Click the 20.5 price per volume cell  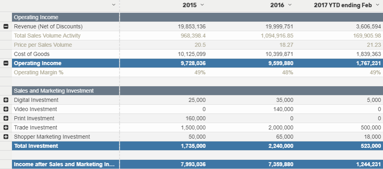tap(201, 45)
